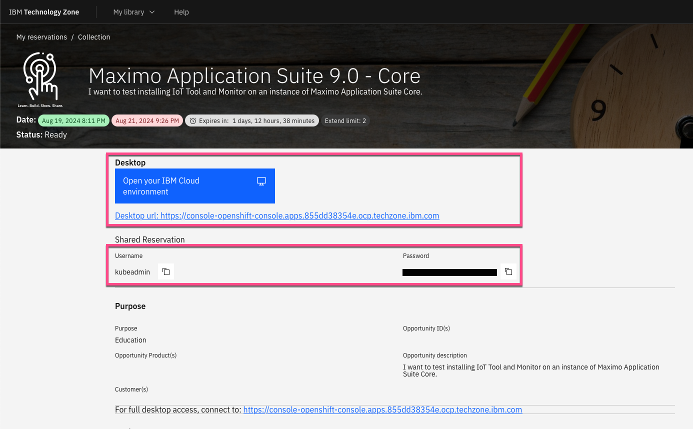Navigate to My reservations breadcrumb
Viewport: 693px width, 429px height.
point(41,37)
